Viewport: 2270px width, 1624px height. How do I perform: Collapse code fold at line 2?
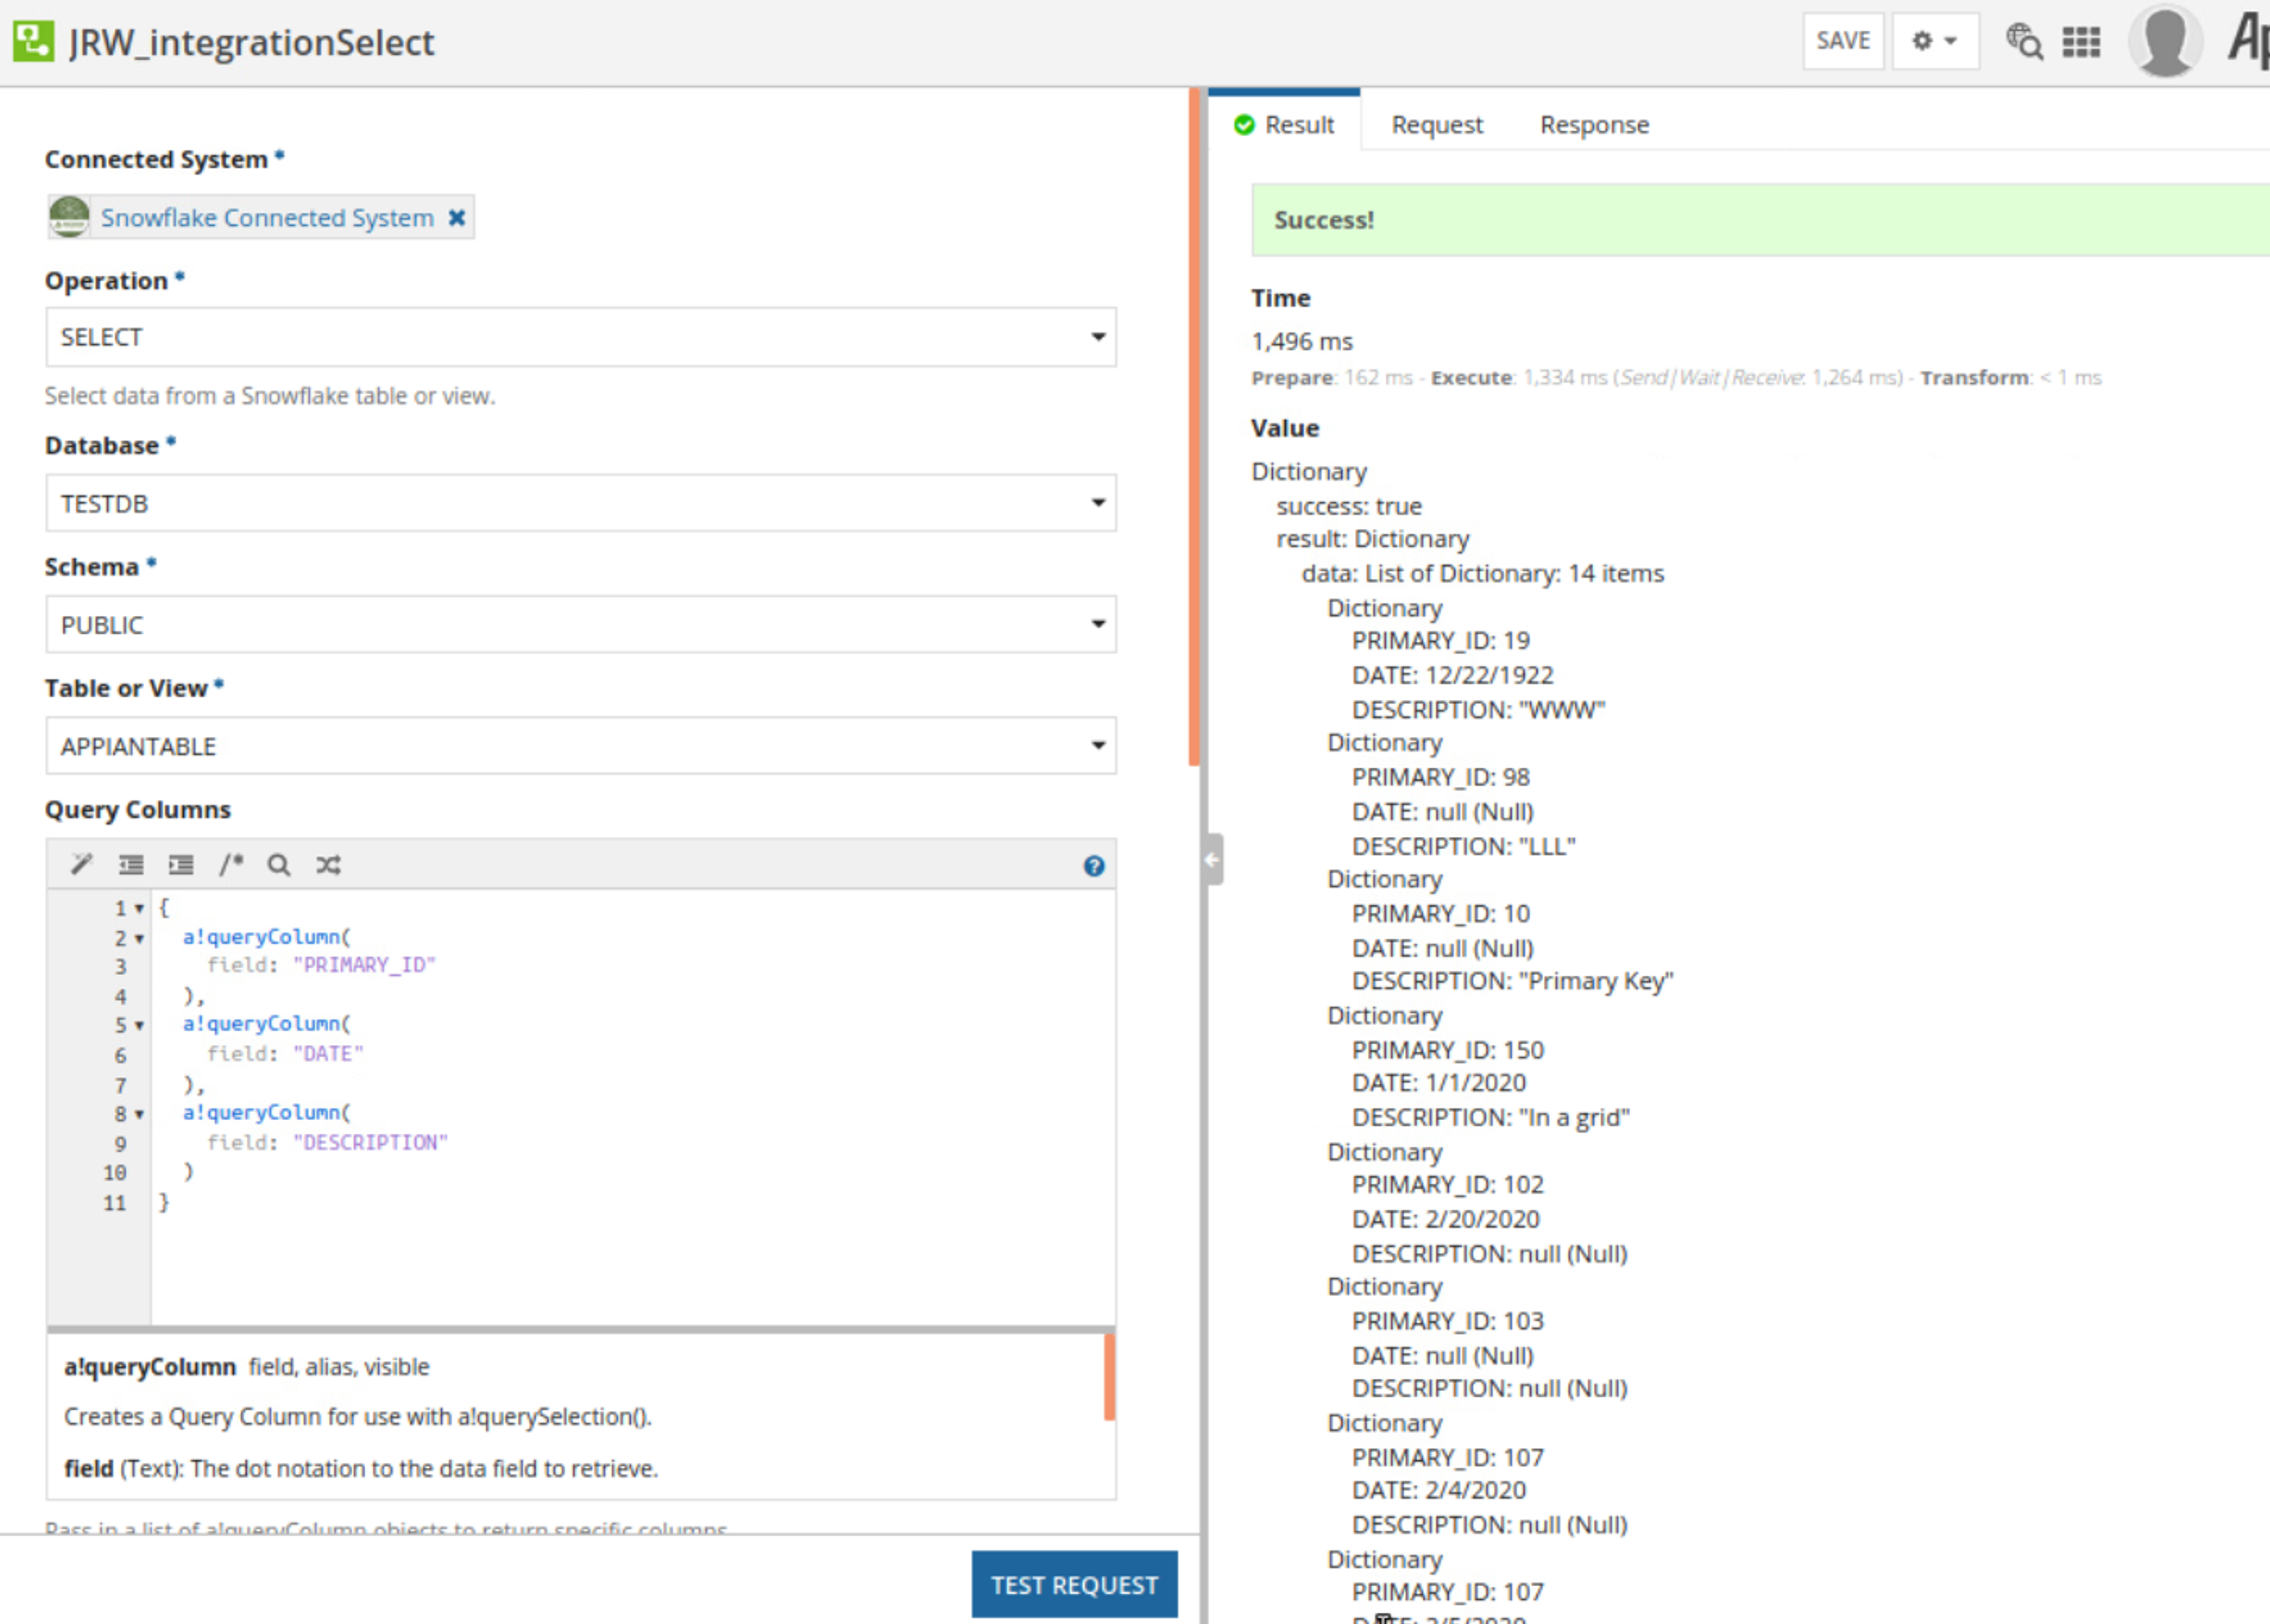pos(139,939)
